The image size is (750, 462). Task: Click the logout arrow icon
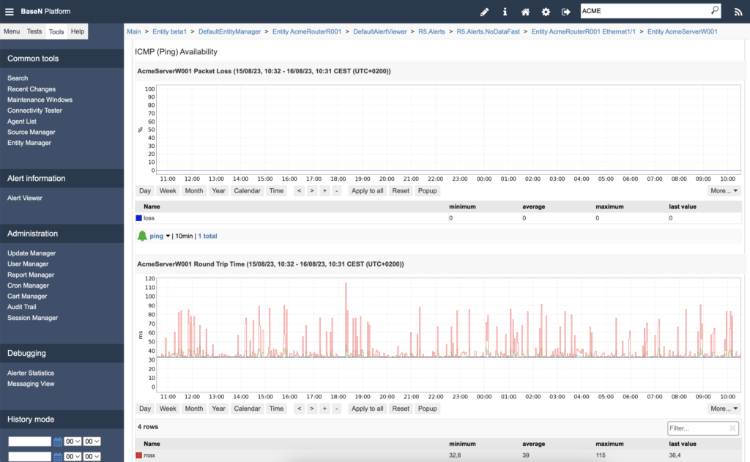click(566, 12)
